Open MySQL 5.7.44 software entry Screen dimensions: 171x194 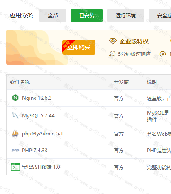click(38, 116)
